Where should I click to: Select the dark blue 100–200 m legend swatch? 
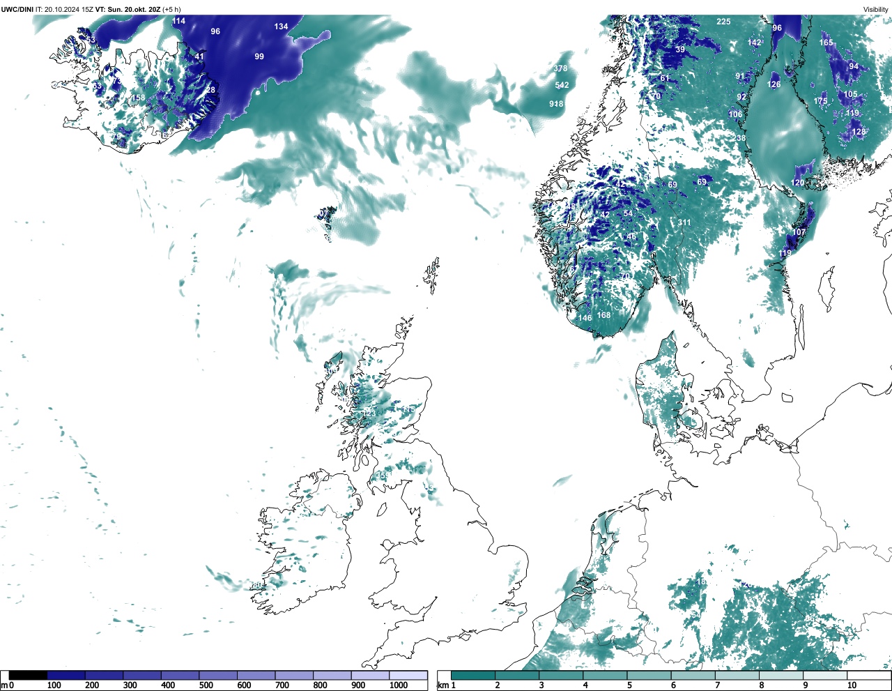tap(66, 676)
